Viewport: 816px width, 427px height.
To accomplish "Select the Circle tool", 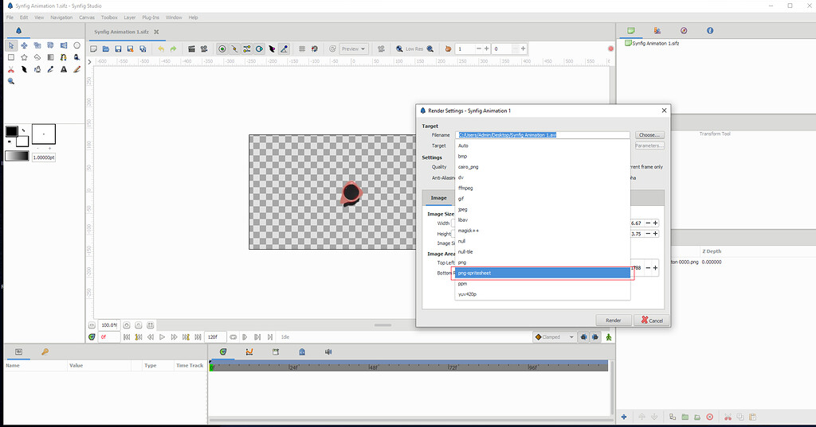I will pyautogui.click(x=77, y=45).
